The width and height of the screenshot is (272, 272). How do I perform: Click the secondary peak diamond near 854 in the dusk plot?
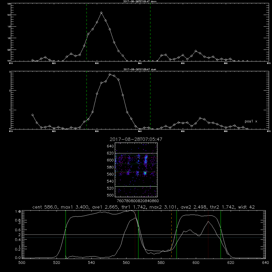200,118
